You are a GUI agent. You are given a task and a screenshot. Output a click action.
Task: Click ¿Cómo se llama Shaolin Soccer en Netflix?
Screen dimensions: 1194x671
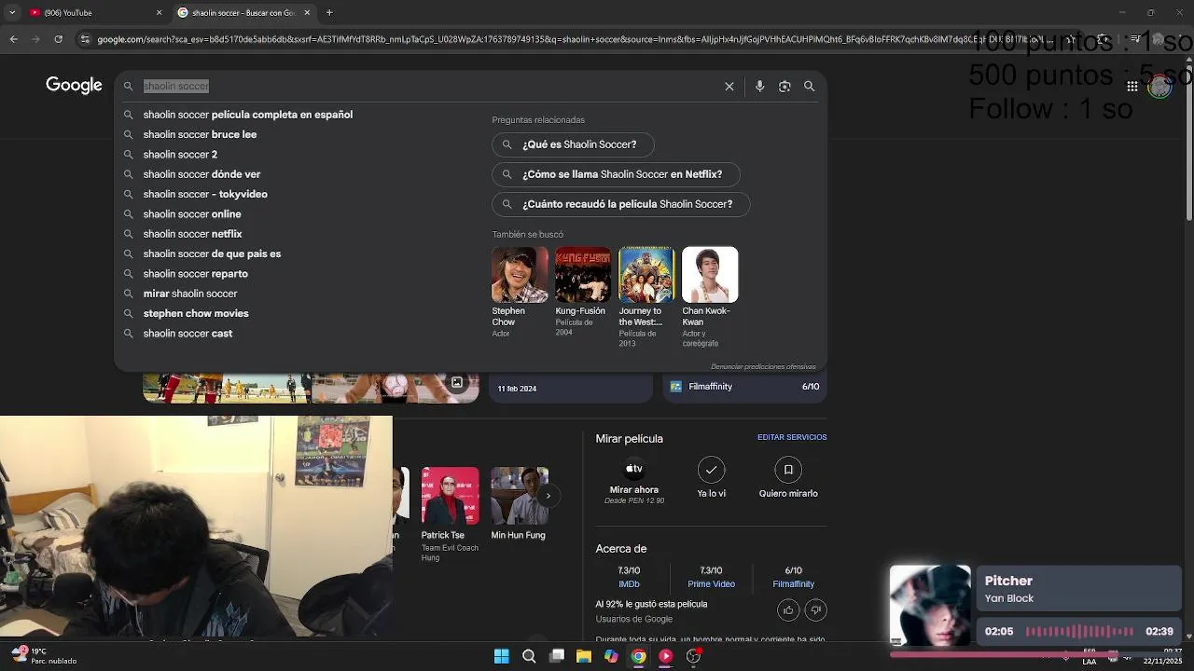pos(616,174)
